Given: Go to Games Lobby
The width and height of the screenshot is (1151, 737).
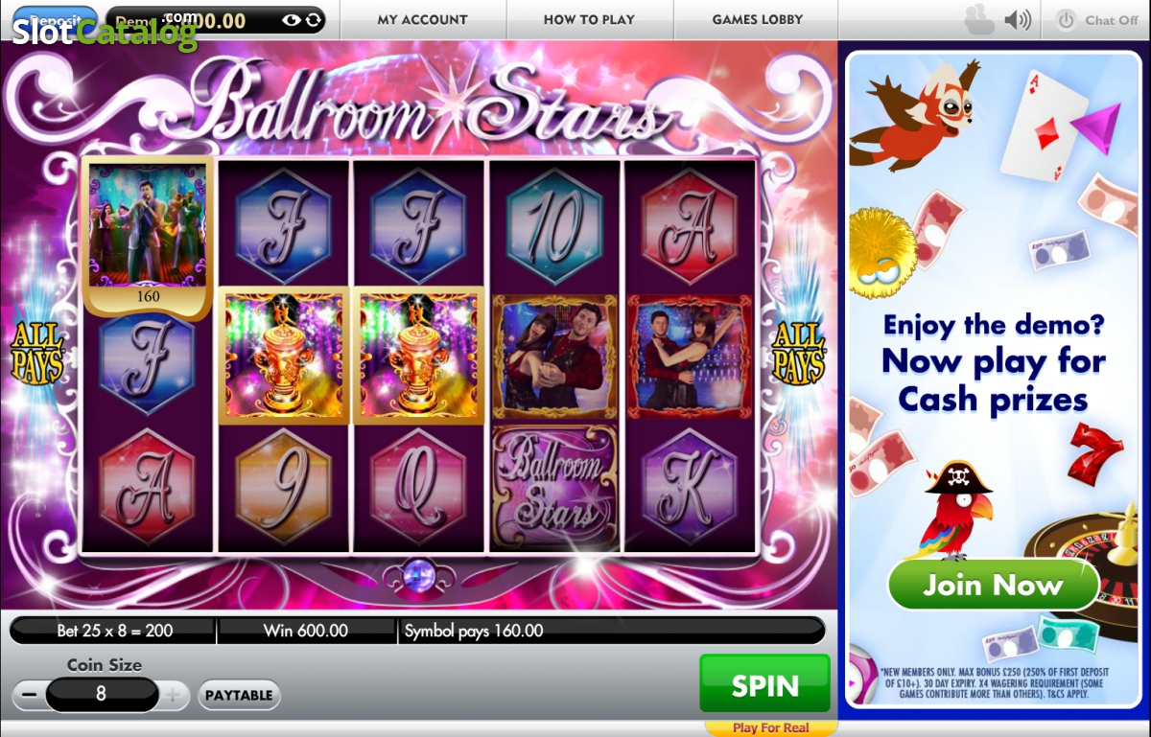Looking at the screenshot, I should click(x=757, y=19).
